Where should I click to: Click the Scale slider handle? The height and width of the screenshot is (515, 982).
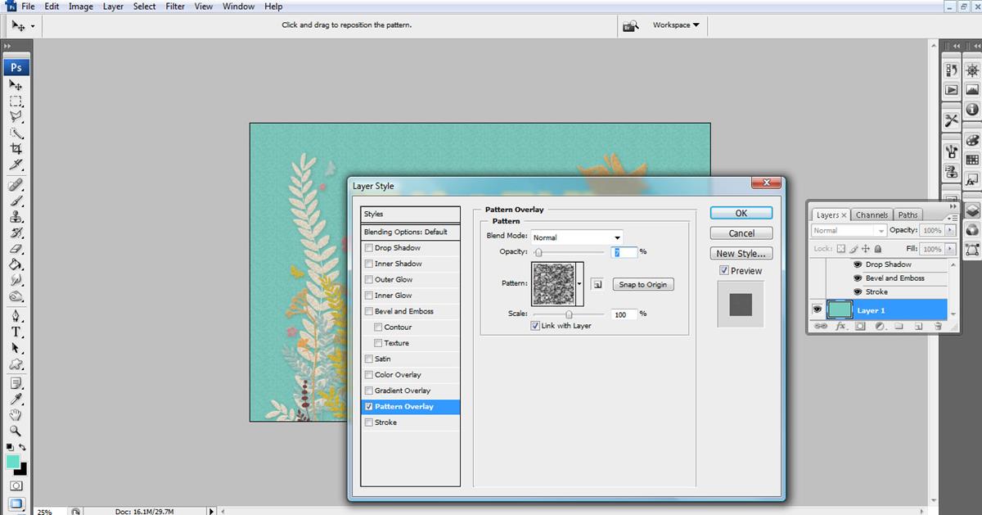pyautogui.click(x=569, y=314)
